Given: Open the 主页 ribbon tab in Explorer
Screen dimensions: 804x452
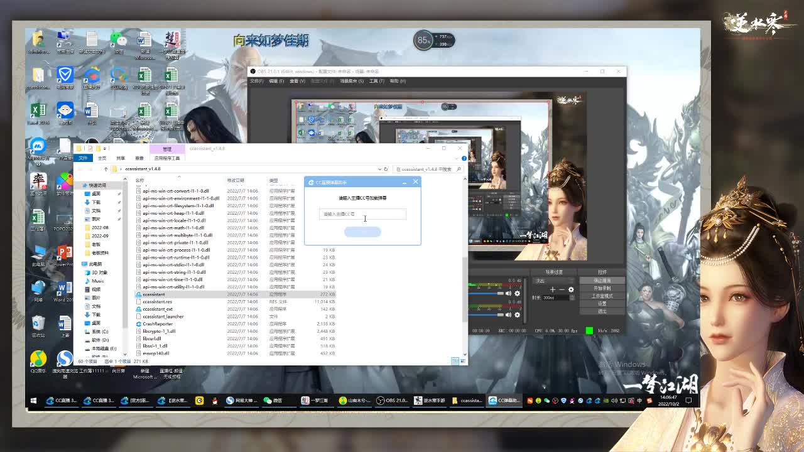Looking at the screenshot, I should coord(102,158).
